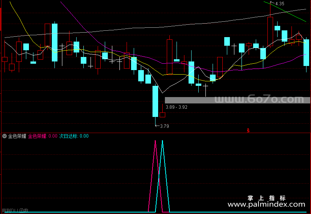Click the 用到DLL函数 notice text

tap(15, 211)
